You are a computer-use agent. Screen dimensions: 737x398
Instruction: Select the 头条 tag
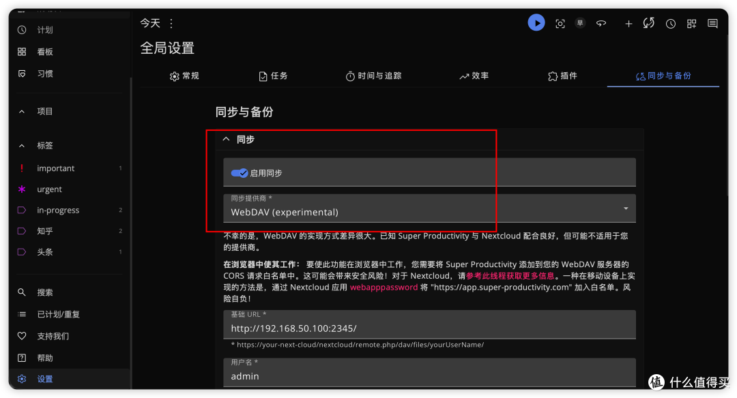click(x=70, y=252)
